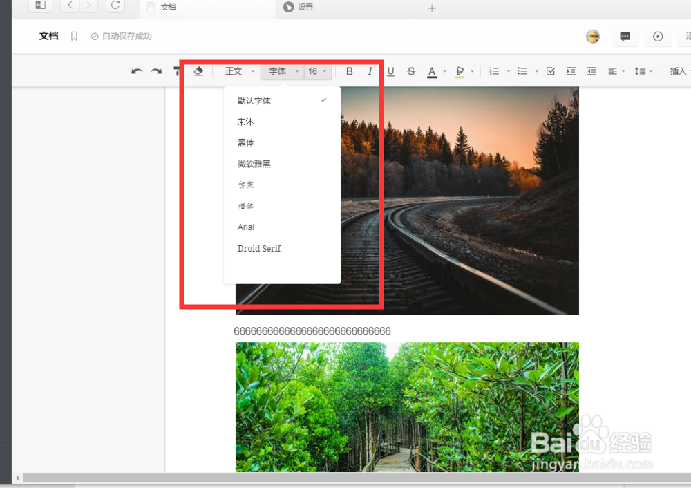Open the font color picker
This screenshot has width=691, height=488.
point(432,71)
